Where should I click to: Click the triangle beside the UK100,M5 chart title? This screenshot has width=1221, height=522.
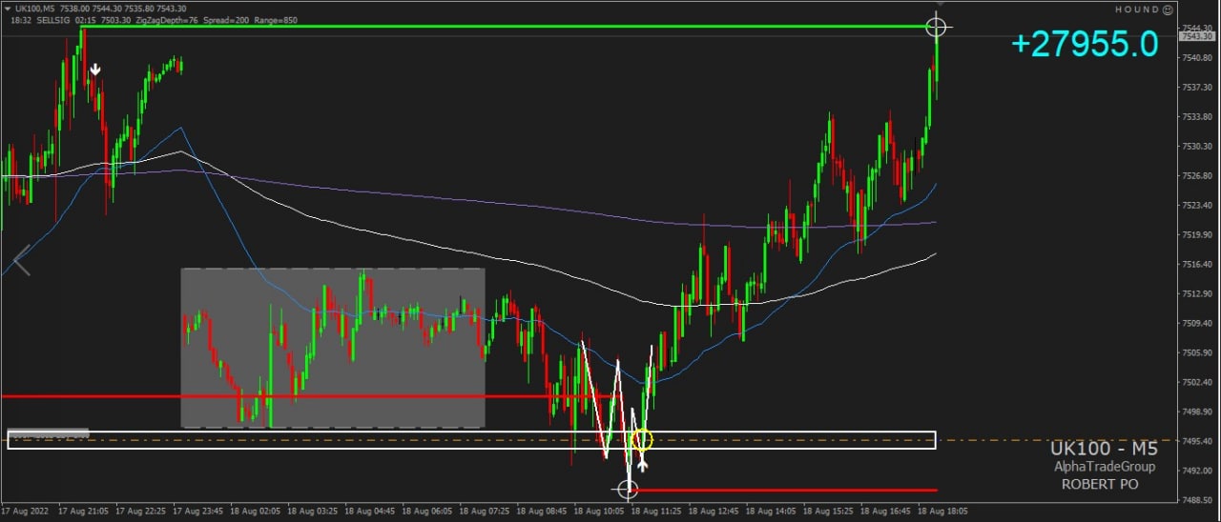pos(8,9)
